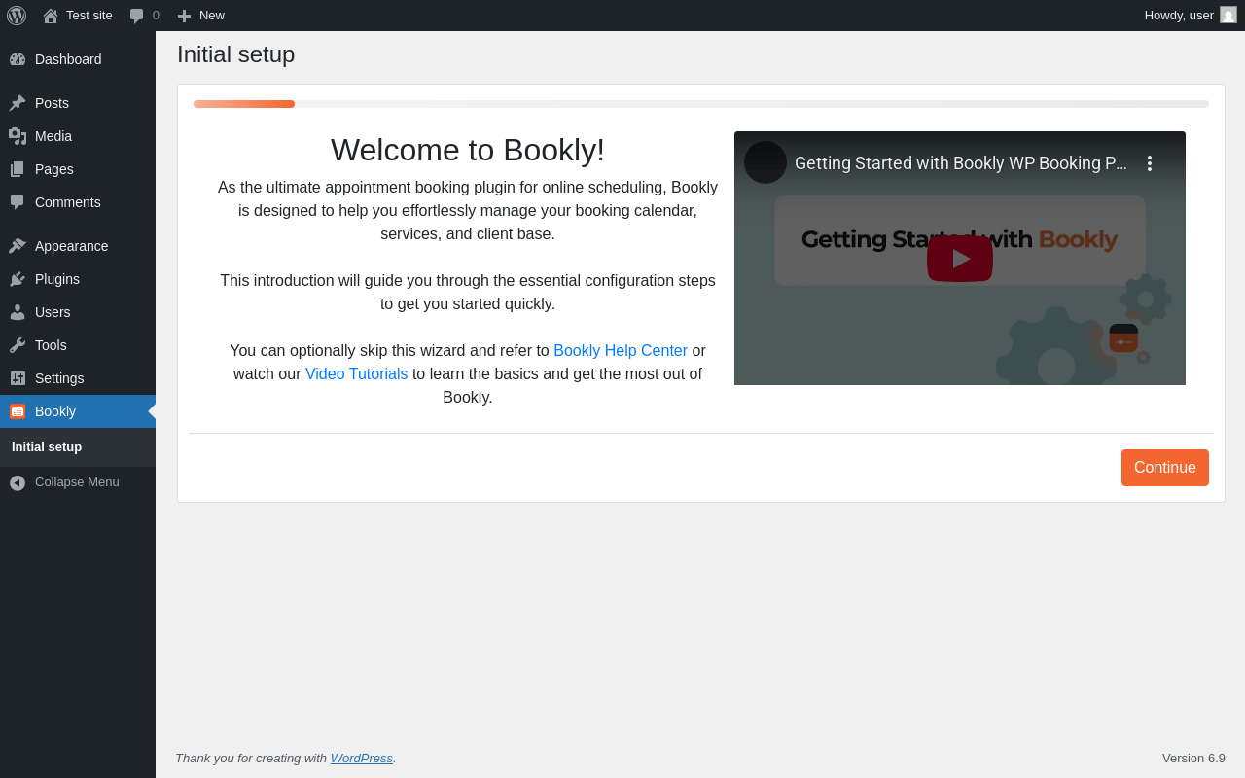The height and width of the screenshot is (778, 1245).
Task: Open the Dashboard menu item
Action: point(78,59)
